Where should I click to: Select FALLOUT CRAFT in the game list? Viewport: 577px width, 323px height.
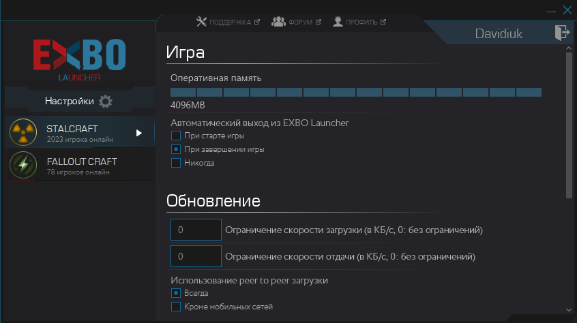click(80, 165)
